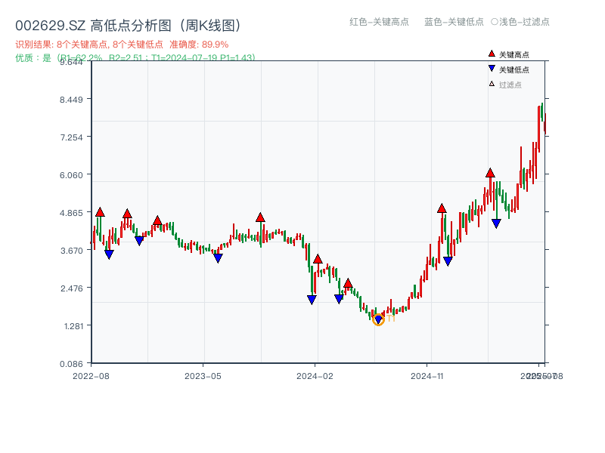This screenshot has width=605, height=453.
Task: Click the chart title 002629.SZ 高低点分析图
Action: (x=128, y=26)
